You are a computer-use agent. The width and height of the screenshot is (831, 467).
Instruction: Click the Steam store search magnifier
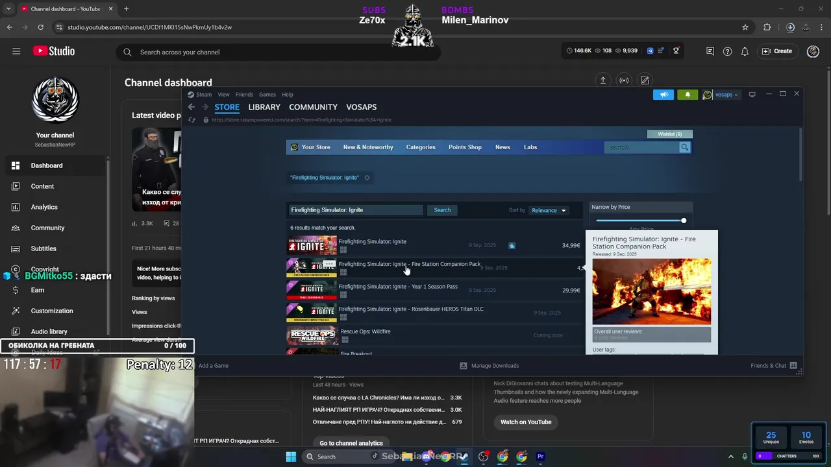click(x=684, y=147)
